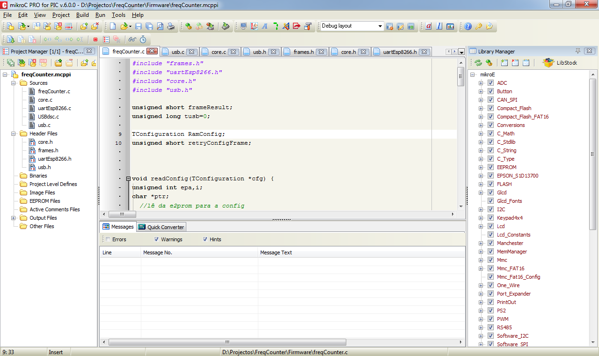Click the glasses Watch icon
Screen dimensions: 599x356
[132, 39]
